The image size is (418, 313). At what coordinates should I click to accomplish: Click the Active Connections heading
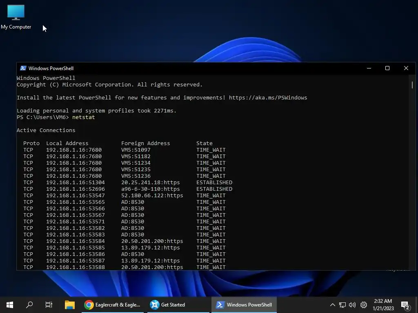coord(46,130)
